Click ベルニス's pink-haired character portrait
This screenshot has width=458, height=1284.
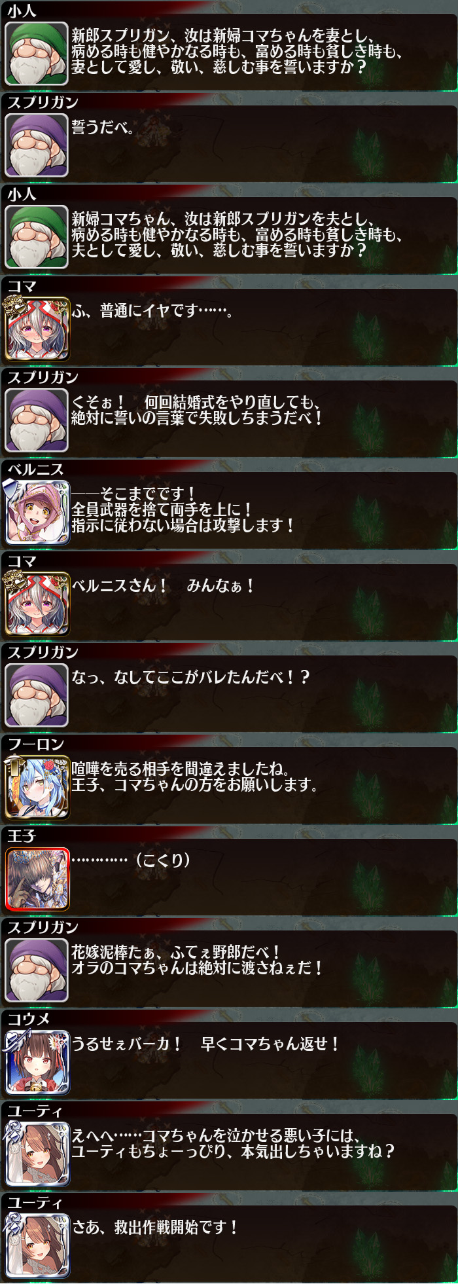click(37, 512)
